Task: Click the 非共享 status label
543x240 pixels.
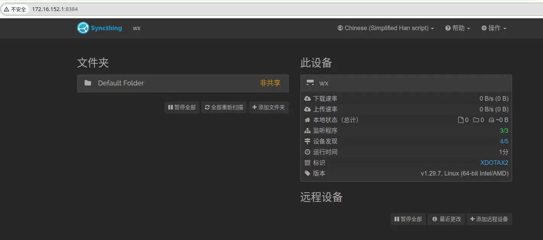Action: tap(270, 83)
